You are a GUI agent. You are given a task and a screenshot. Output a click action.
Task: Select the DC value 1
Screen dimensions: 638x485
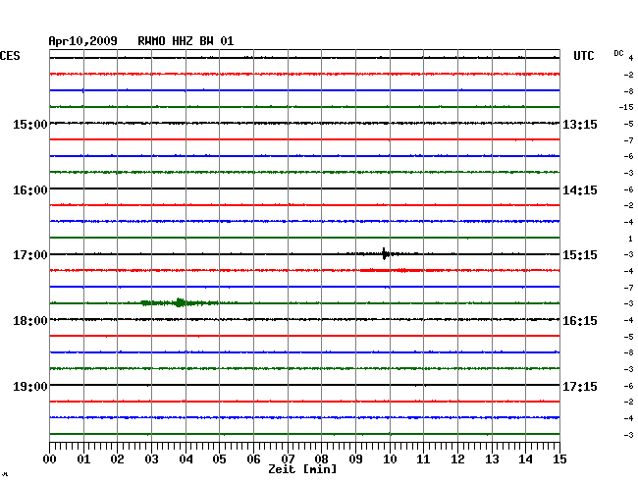631,239
